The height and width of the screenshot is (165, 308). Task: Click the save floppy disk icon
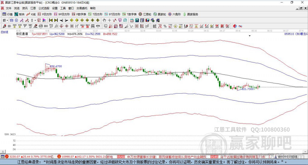pyautogui.click(x=147, y=20)
